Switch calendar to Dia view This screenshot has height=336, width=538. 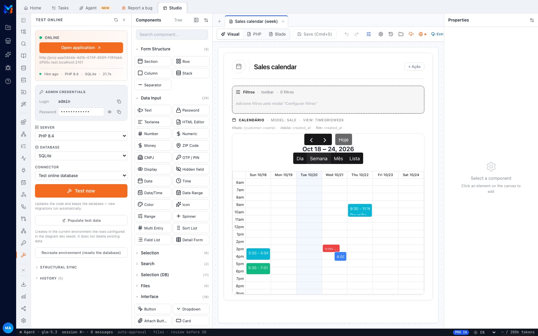tap(300, 159)
